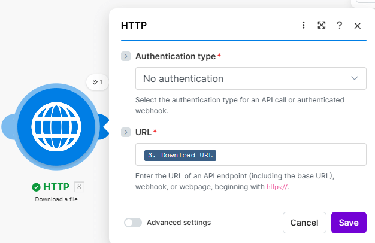The width and height of the screenshot is (375, 243).
Task: Open the HTTP module globe icon
Action: pyautogui.click(x=56, y=127)
